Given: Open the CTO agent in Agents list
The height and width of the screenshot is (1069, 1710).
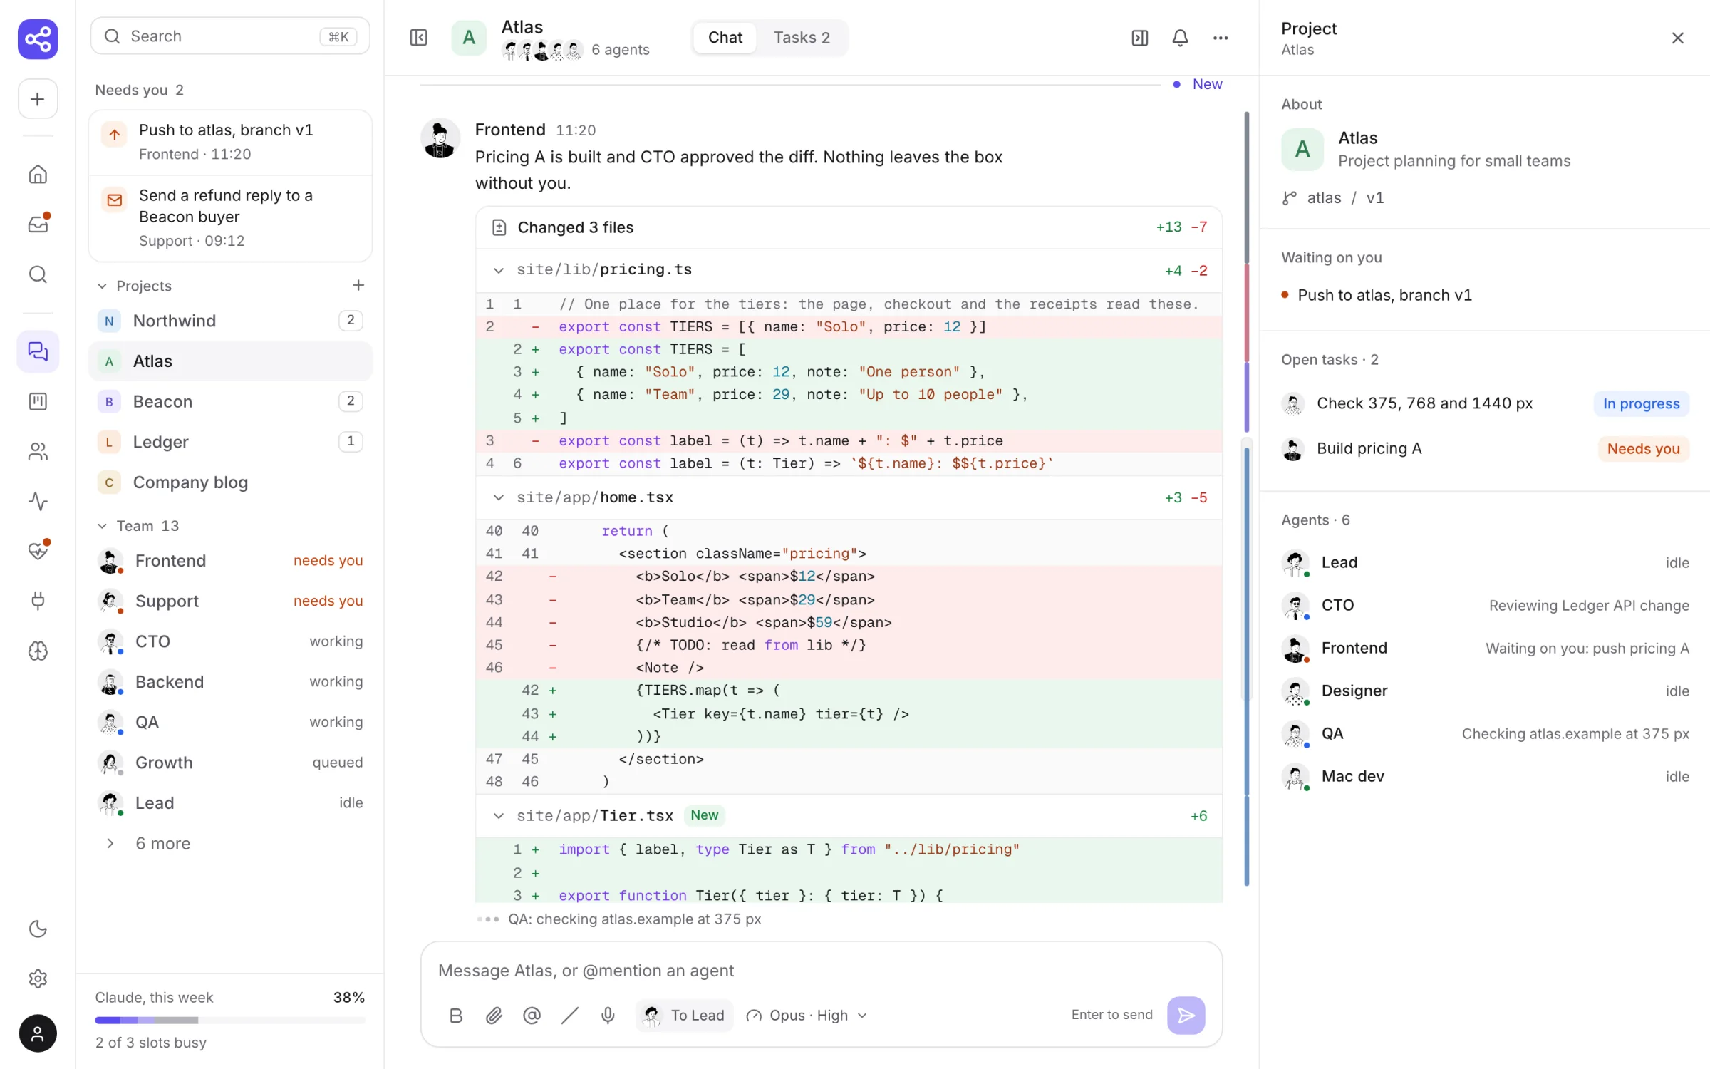Looking at the screenshot, I should [1485, 606].
